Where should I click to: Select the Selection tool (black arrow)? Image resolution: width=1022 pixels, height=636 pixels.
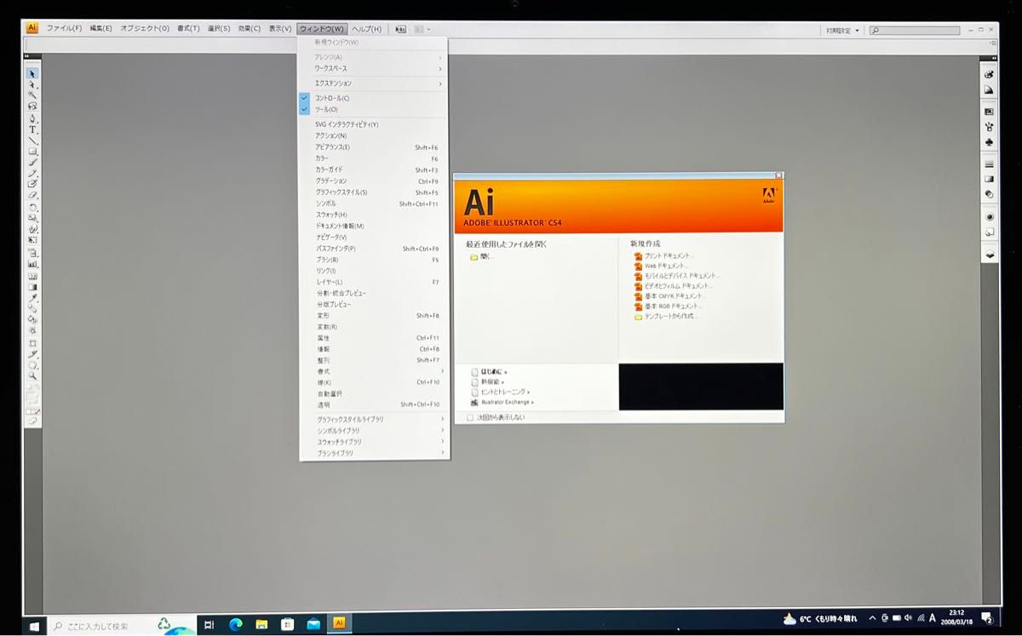pyautogui.click(x=32, y=74)
